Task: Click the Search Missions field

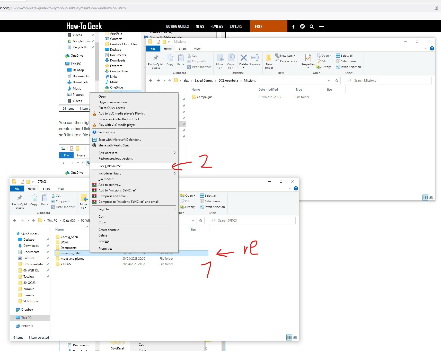Action: pos(387,81)
